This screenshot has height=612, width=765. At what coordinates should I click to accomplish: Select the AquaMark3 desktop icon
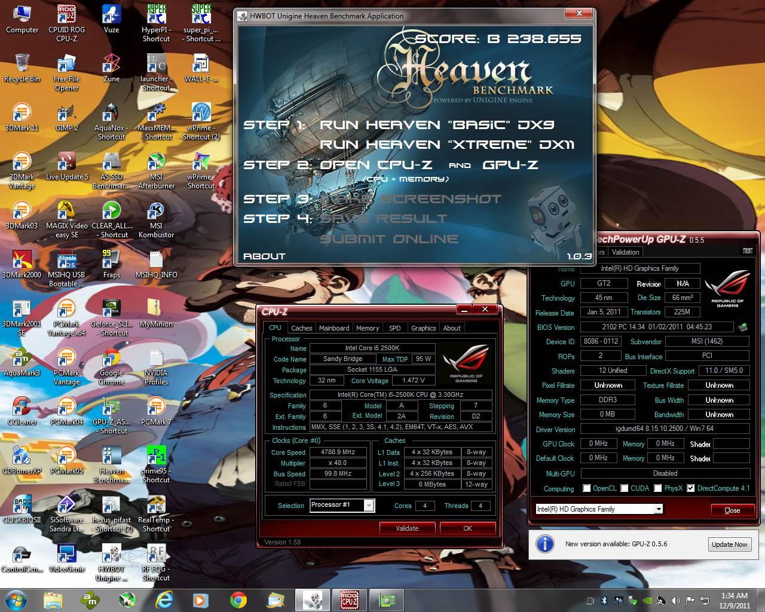[22, 362]
